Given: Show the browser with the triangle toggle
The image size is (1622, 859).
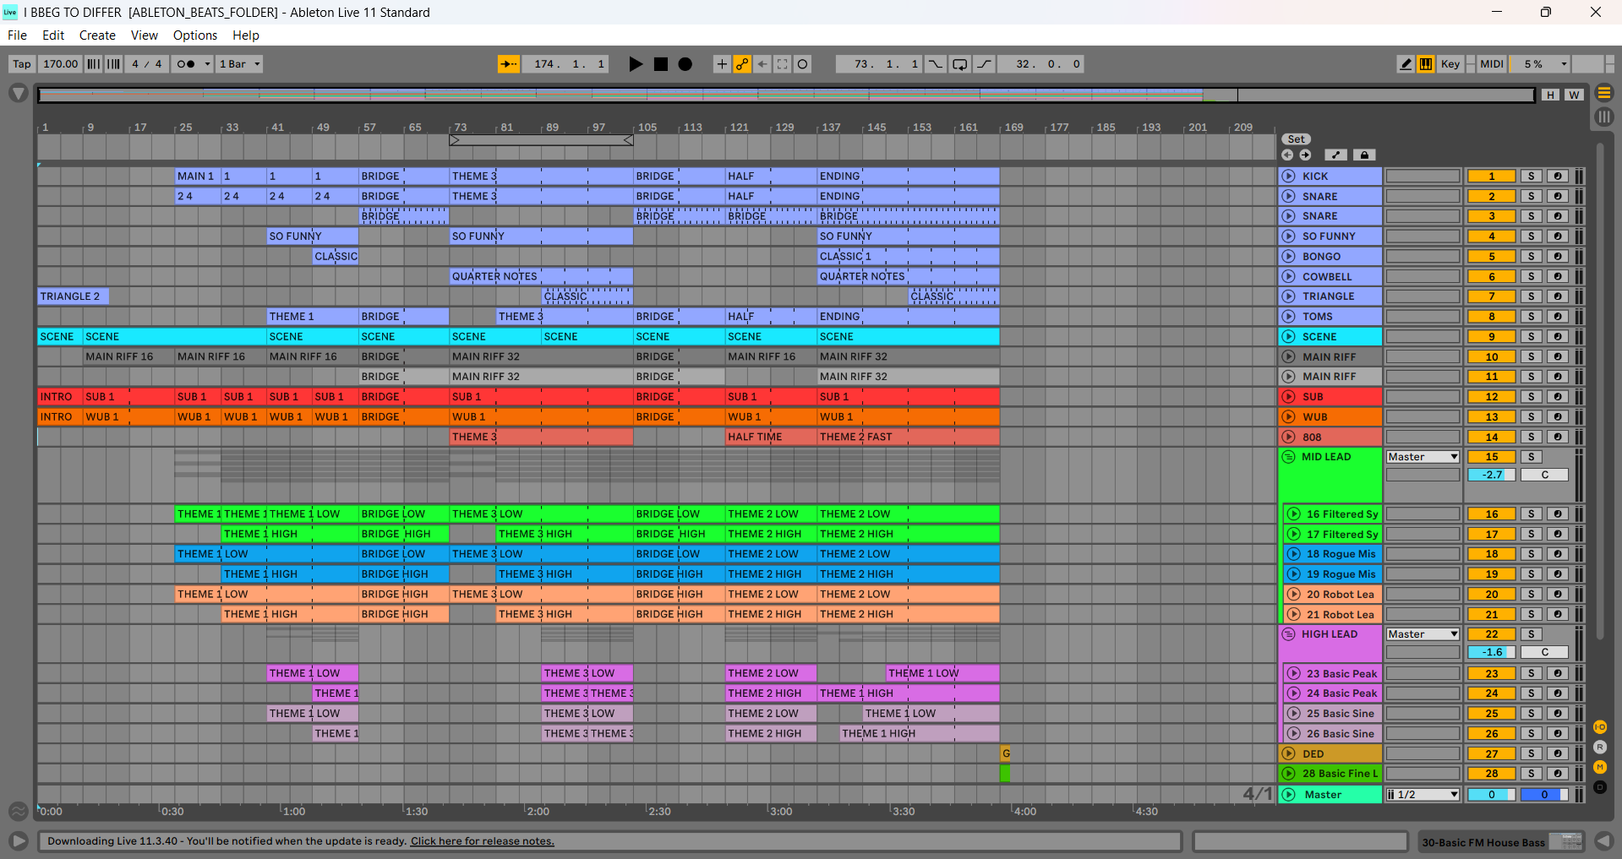Looking at the screenshot, I should [x=18, y=93].
